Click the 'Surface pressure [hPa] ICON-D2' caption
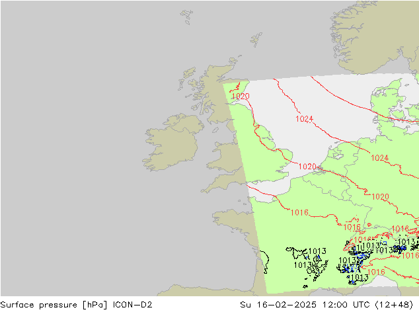The image size is (419, 324). click(x=76, y=305)
